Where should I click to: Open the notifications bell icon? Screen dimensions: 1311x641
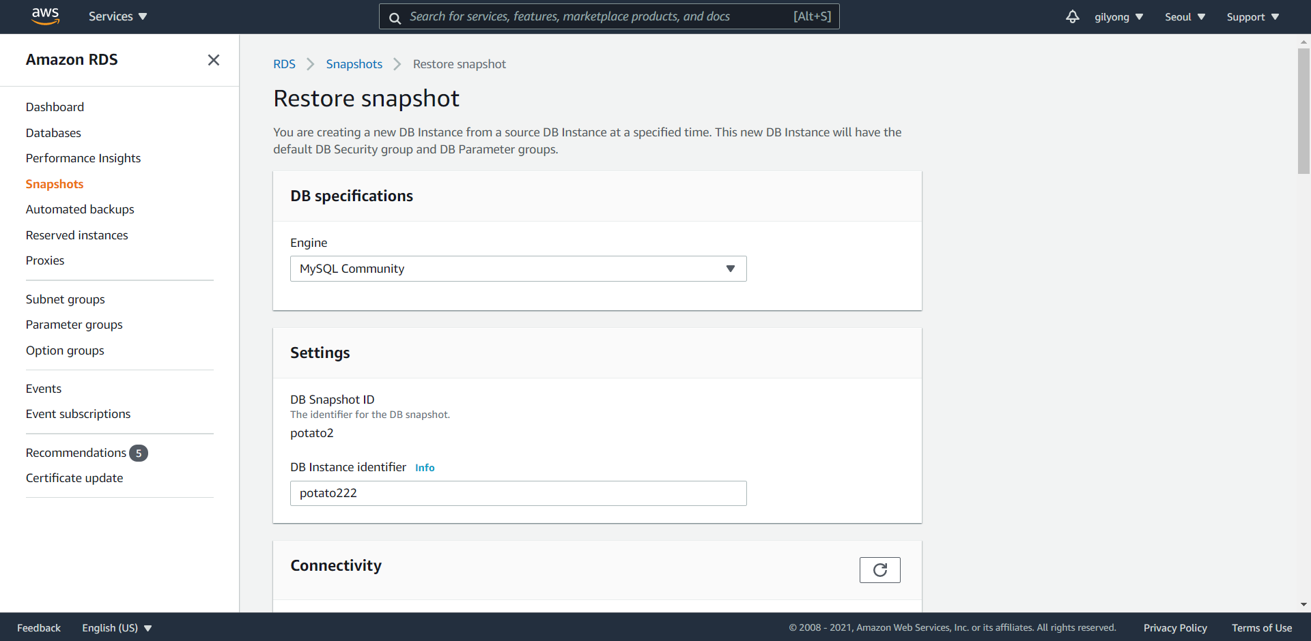coord(1072,16)
